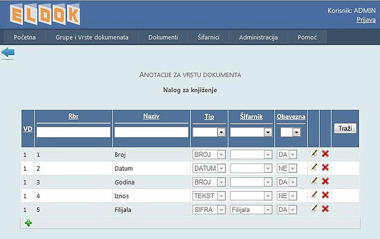Edit the Broj row with pencil icon
This screenshot has width=380, height=239.
click(x=314, y=154)
